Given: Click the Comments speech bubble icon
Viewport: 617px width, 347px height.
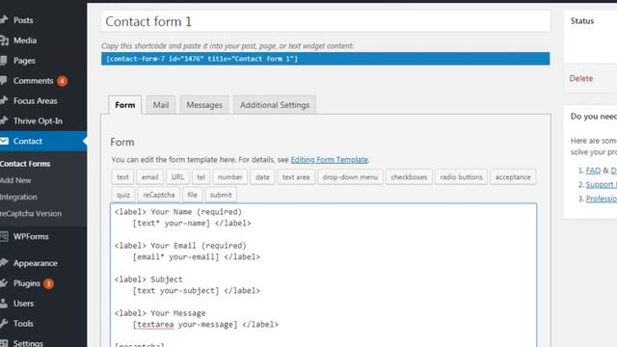Looking at the screenshot, I should point(4,80).
